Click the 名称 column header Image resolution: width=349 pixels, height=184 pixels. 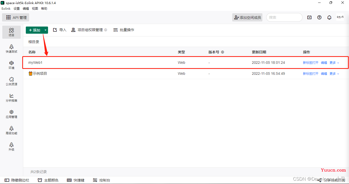tap(32, 52)
